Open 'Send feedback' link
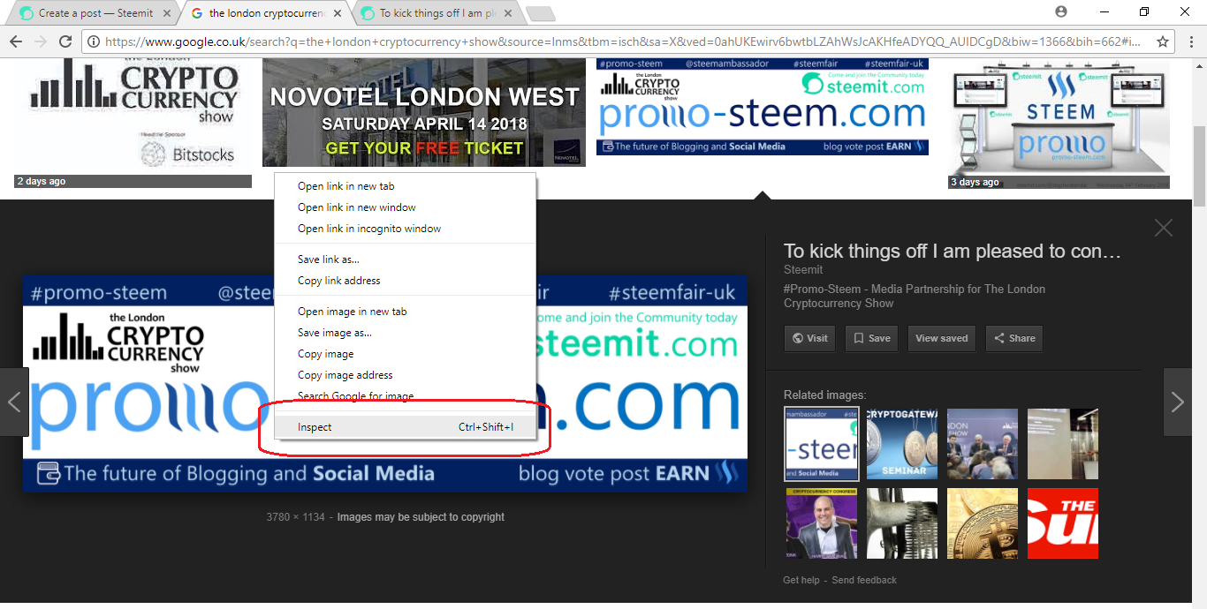Viewport: 1207px width, 609px height. coord(864,580)
